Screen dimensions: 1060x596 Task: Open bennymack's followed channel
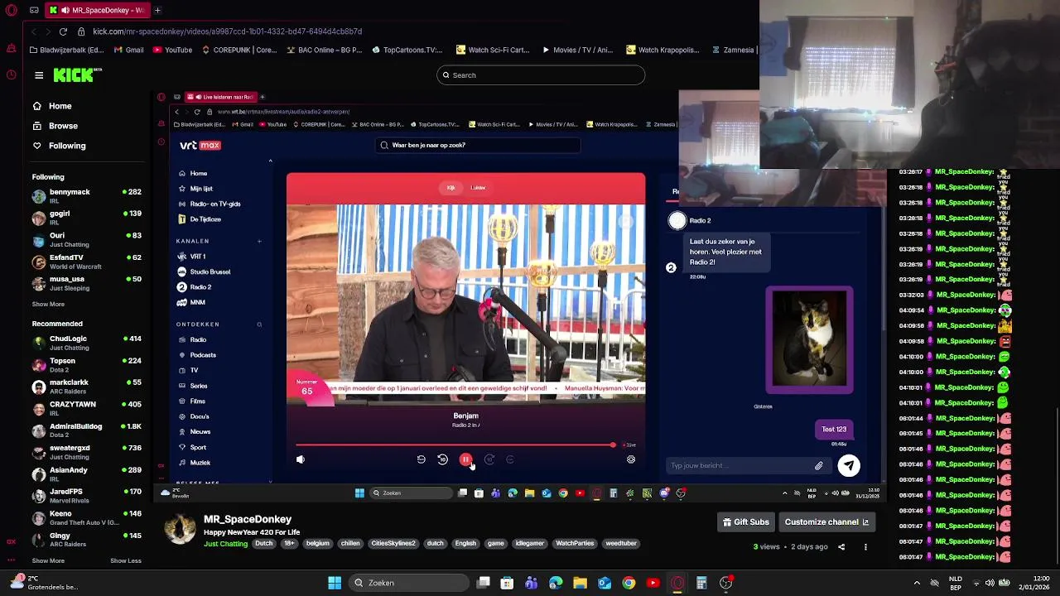click(x=87, y=195)
